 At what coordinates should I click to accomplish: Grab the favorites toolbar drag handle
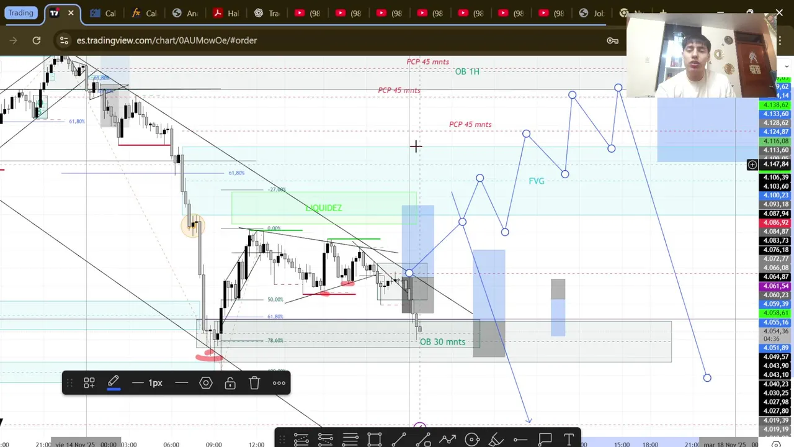click(282, 440)
